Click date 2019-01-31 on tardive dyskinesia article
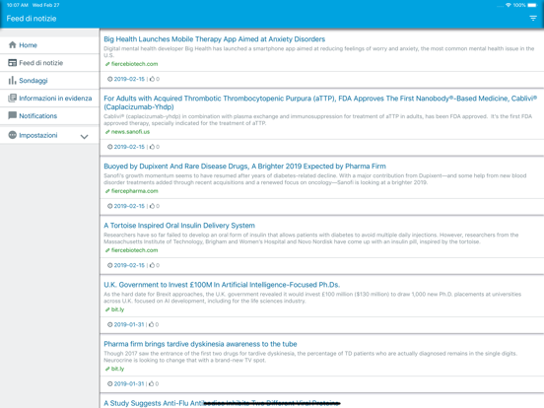This screenshot has height=408, width=544. [129, 383]
